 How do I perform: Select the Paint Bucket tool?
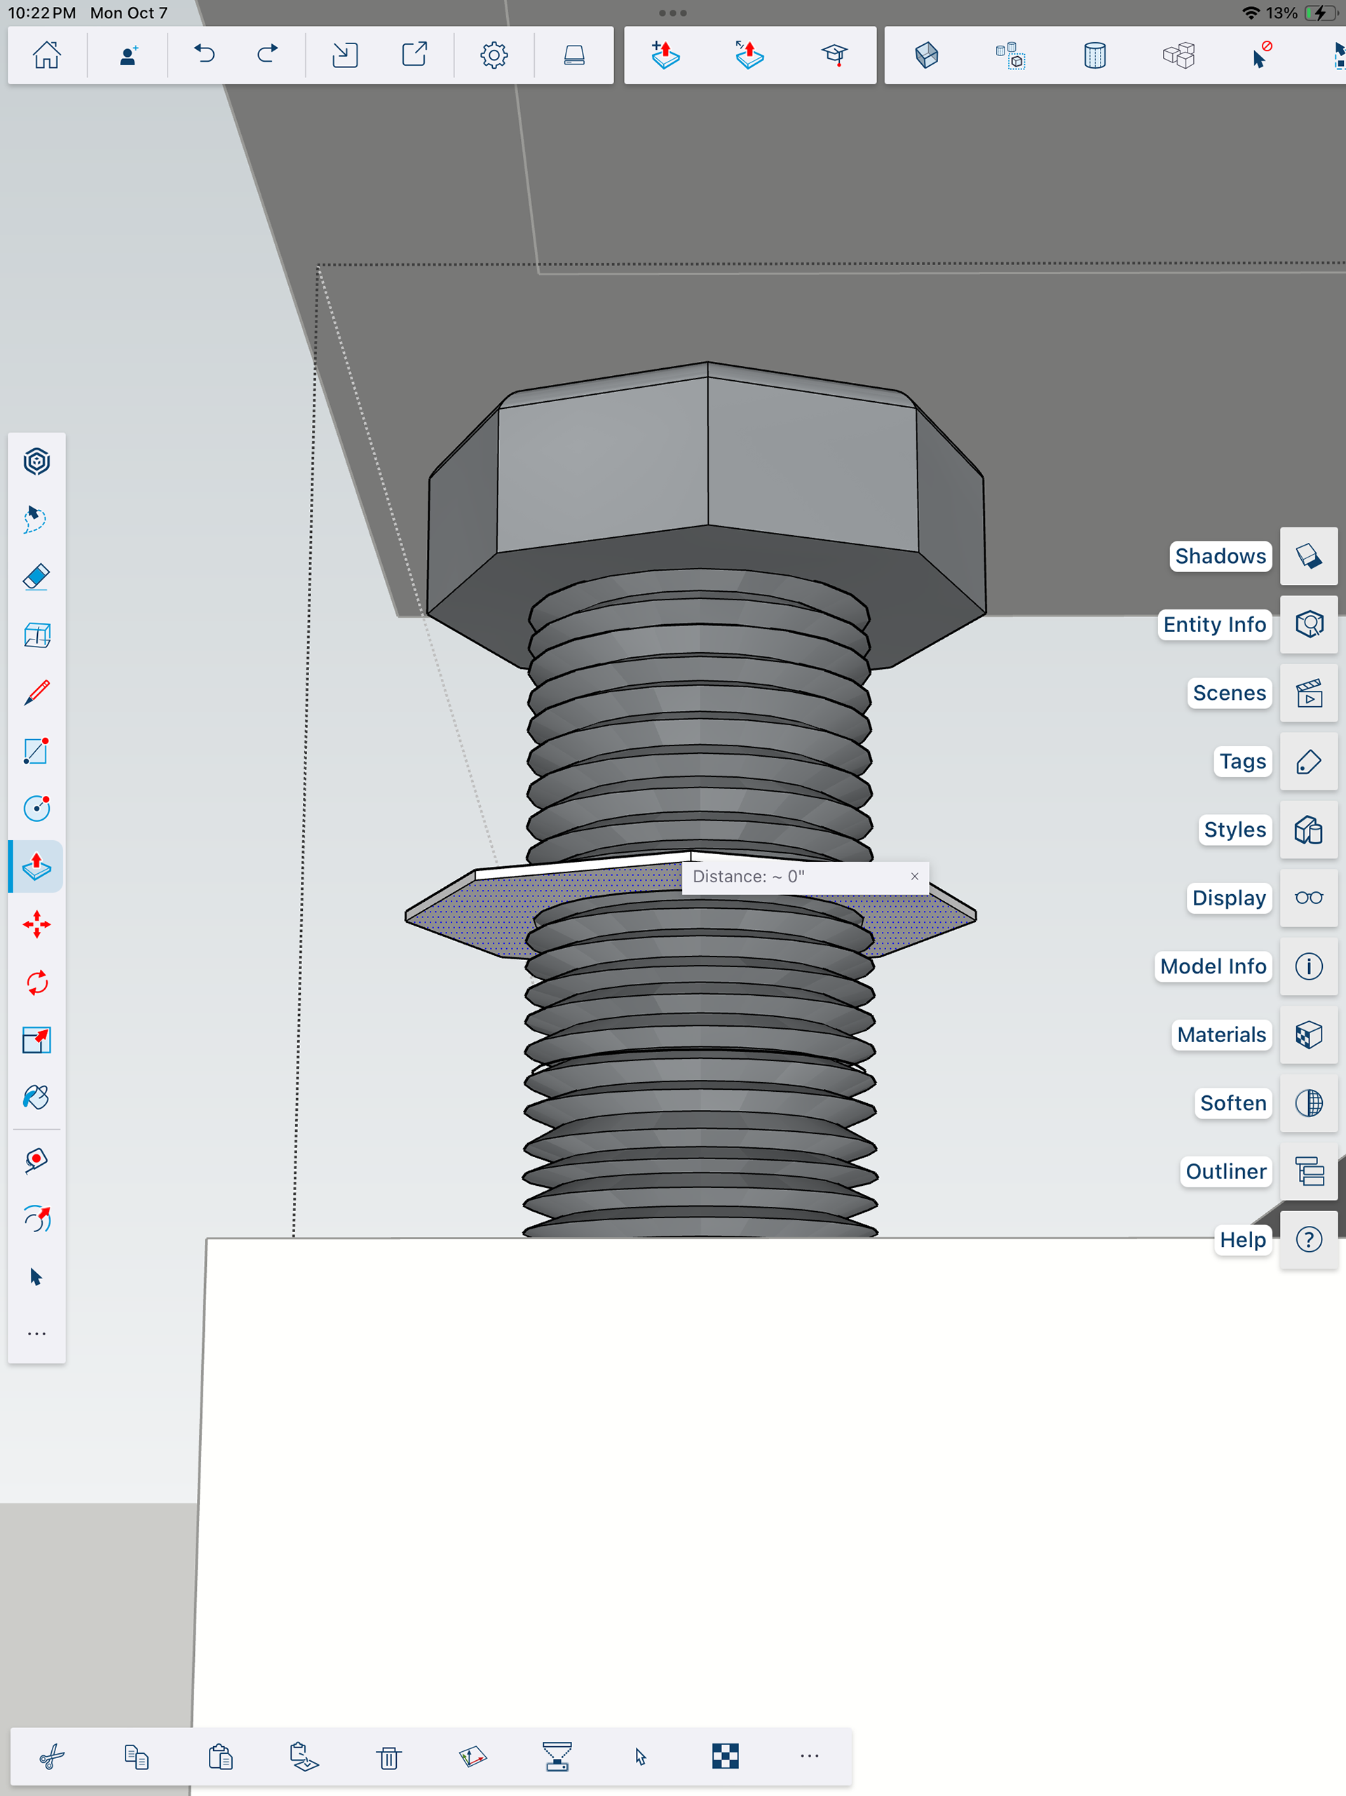click(x=36, y=1098)
